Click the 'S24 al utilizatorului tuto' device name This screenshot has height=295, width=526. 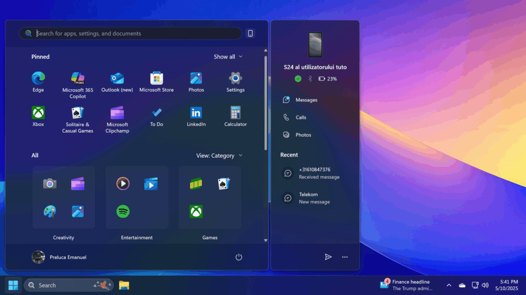pyautogui.click(x=315, y=67)
